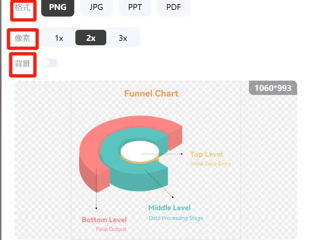Click the 格式 label

tap(22, 7)
